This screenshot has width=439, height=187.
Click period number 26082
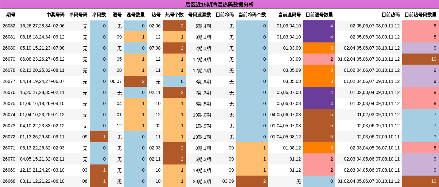(x=9, y=26)
